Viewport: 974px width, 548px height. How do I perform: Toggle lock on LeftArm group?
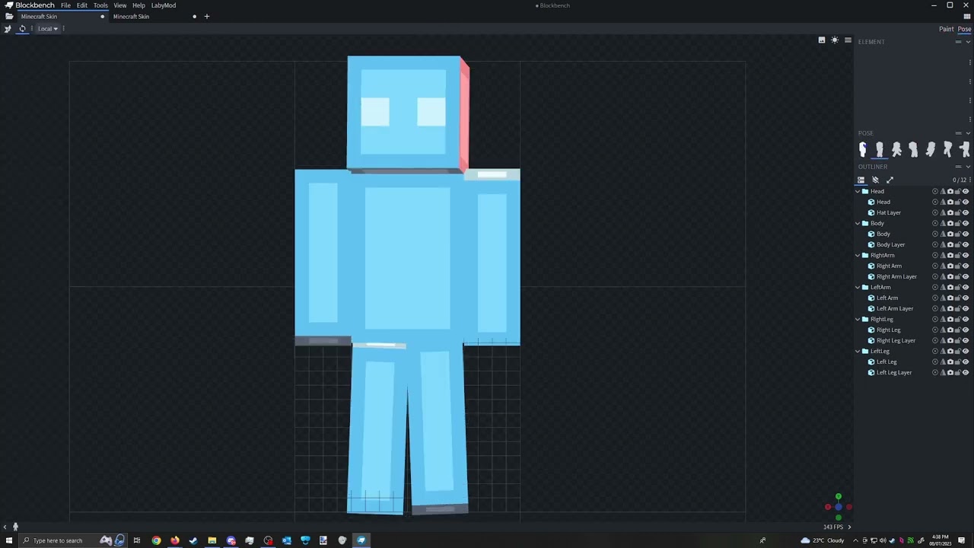(x=958, y=288)
